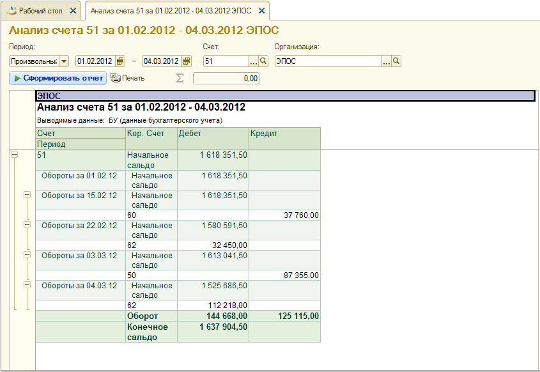Click the Печать printer icon
The image size is (540, 372).
pyautogui.click(x=116, y=78)
